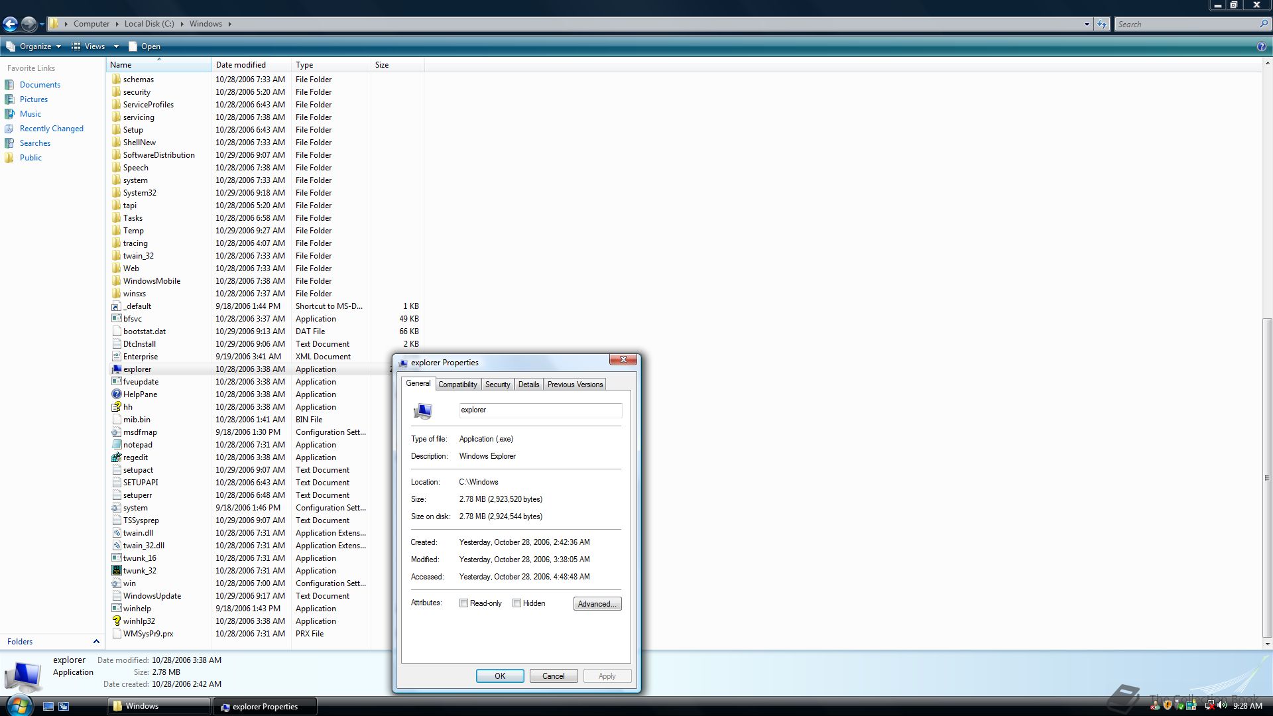Click the Advanced... attributes button
The height and width of the screenshot is (716, 1273).
coord(597,604)
